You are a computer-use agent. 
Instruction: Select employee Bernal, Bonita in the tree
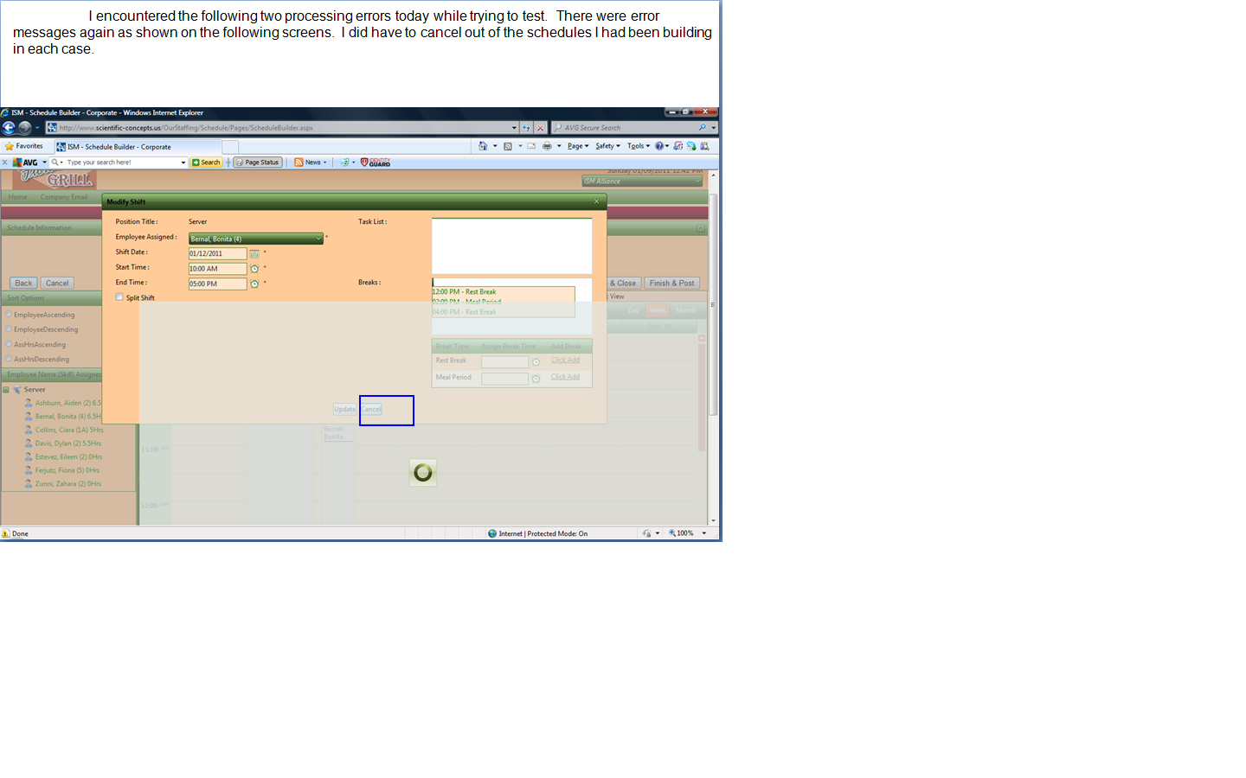pyautogui.click(x=67, y=417)
